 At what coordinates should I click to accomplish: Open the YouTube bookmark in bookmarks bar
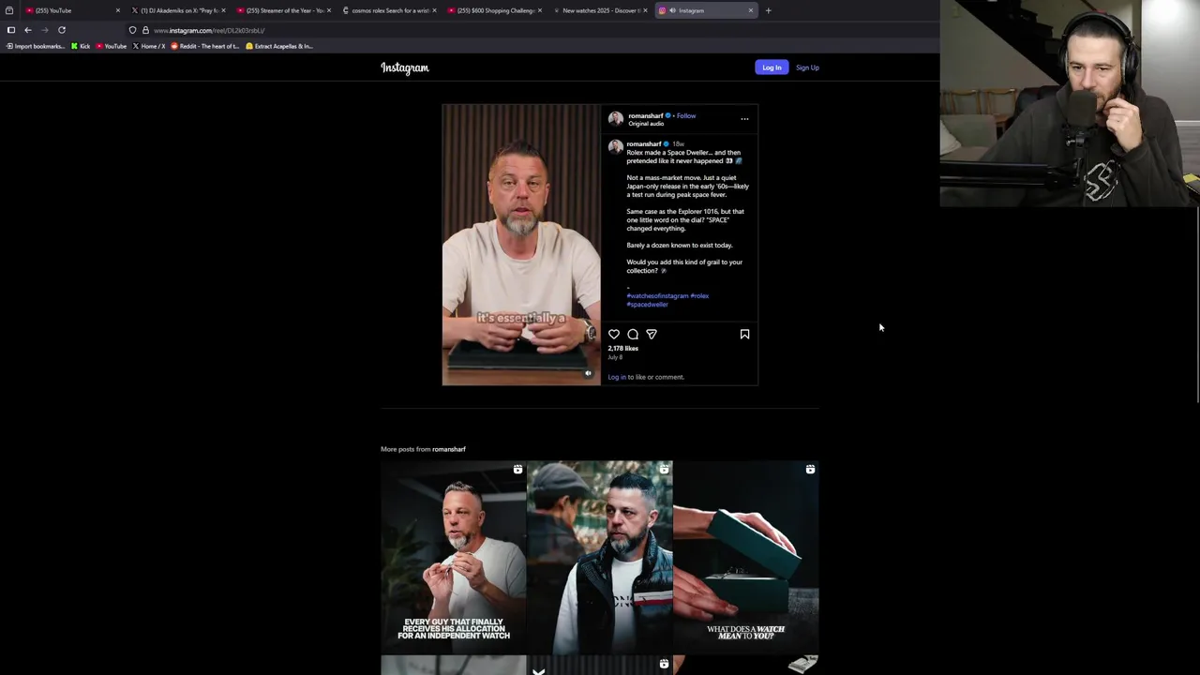coord(112,46)
